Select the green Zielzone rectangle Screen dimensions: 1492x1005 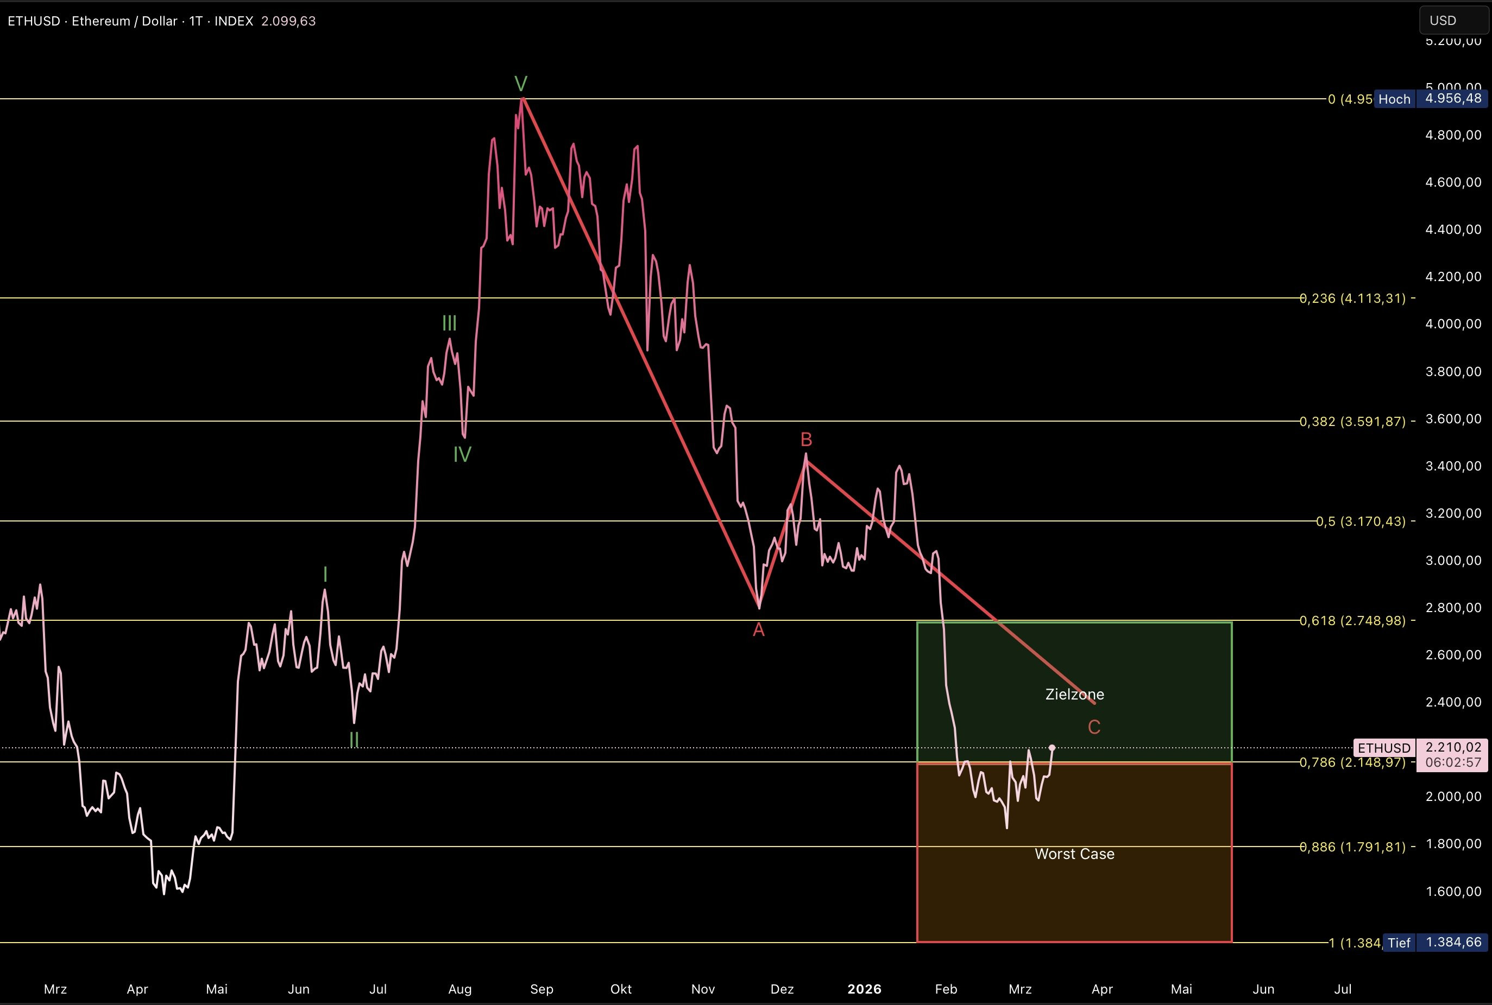pyautogui.click(x=1074, y=692)
